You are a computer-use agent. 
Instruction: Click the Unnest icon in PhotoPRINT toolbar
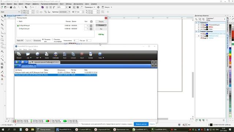click(x=73, y=55)
